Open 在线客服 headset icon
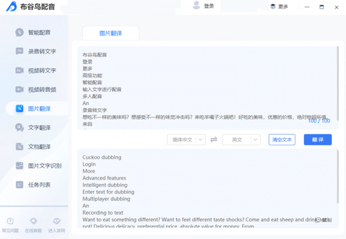346x239 pixels. (34, 221)
